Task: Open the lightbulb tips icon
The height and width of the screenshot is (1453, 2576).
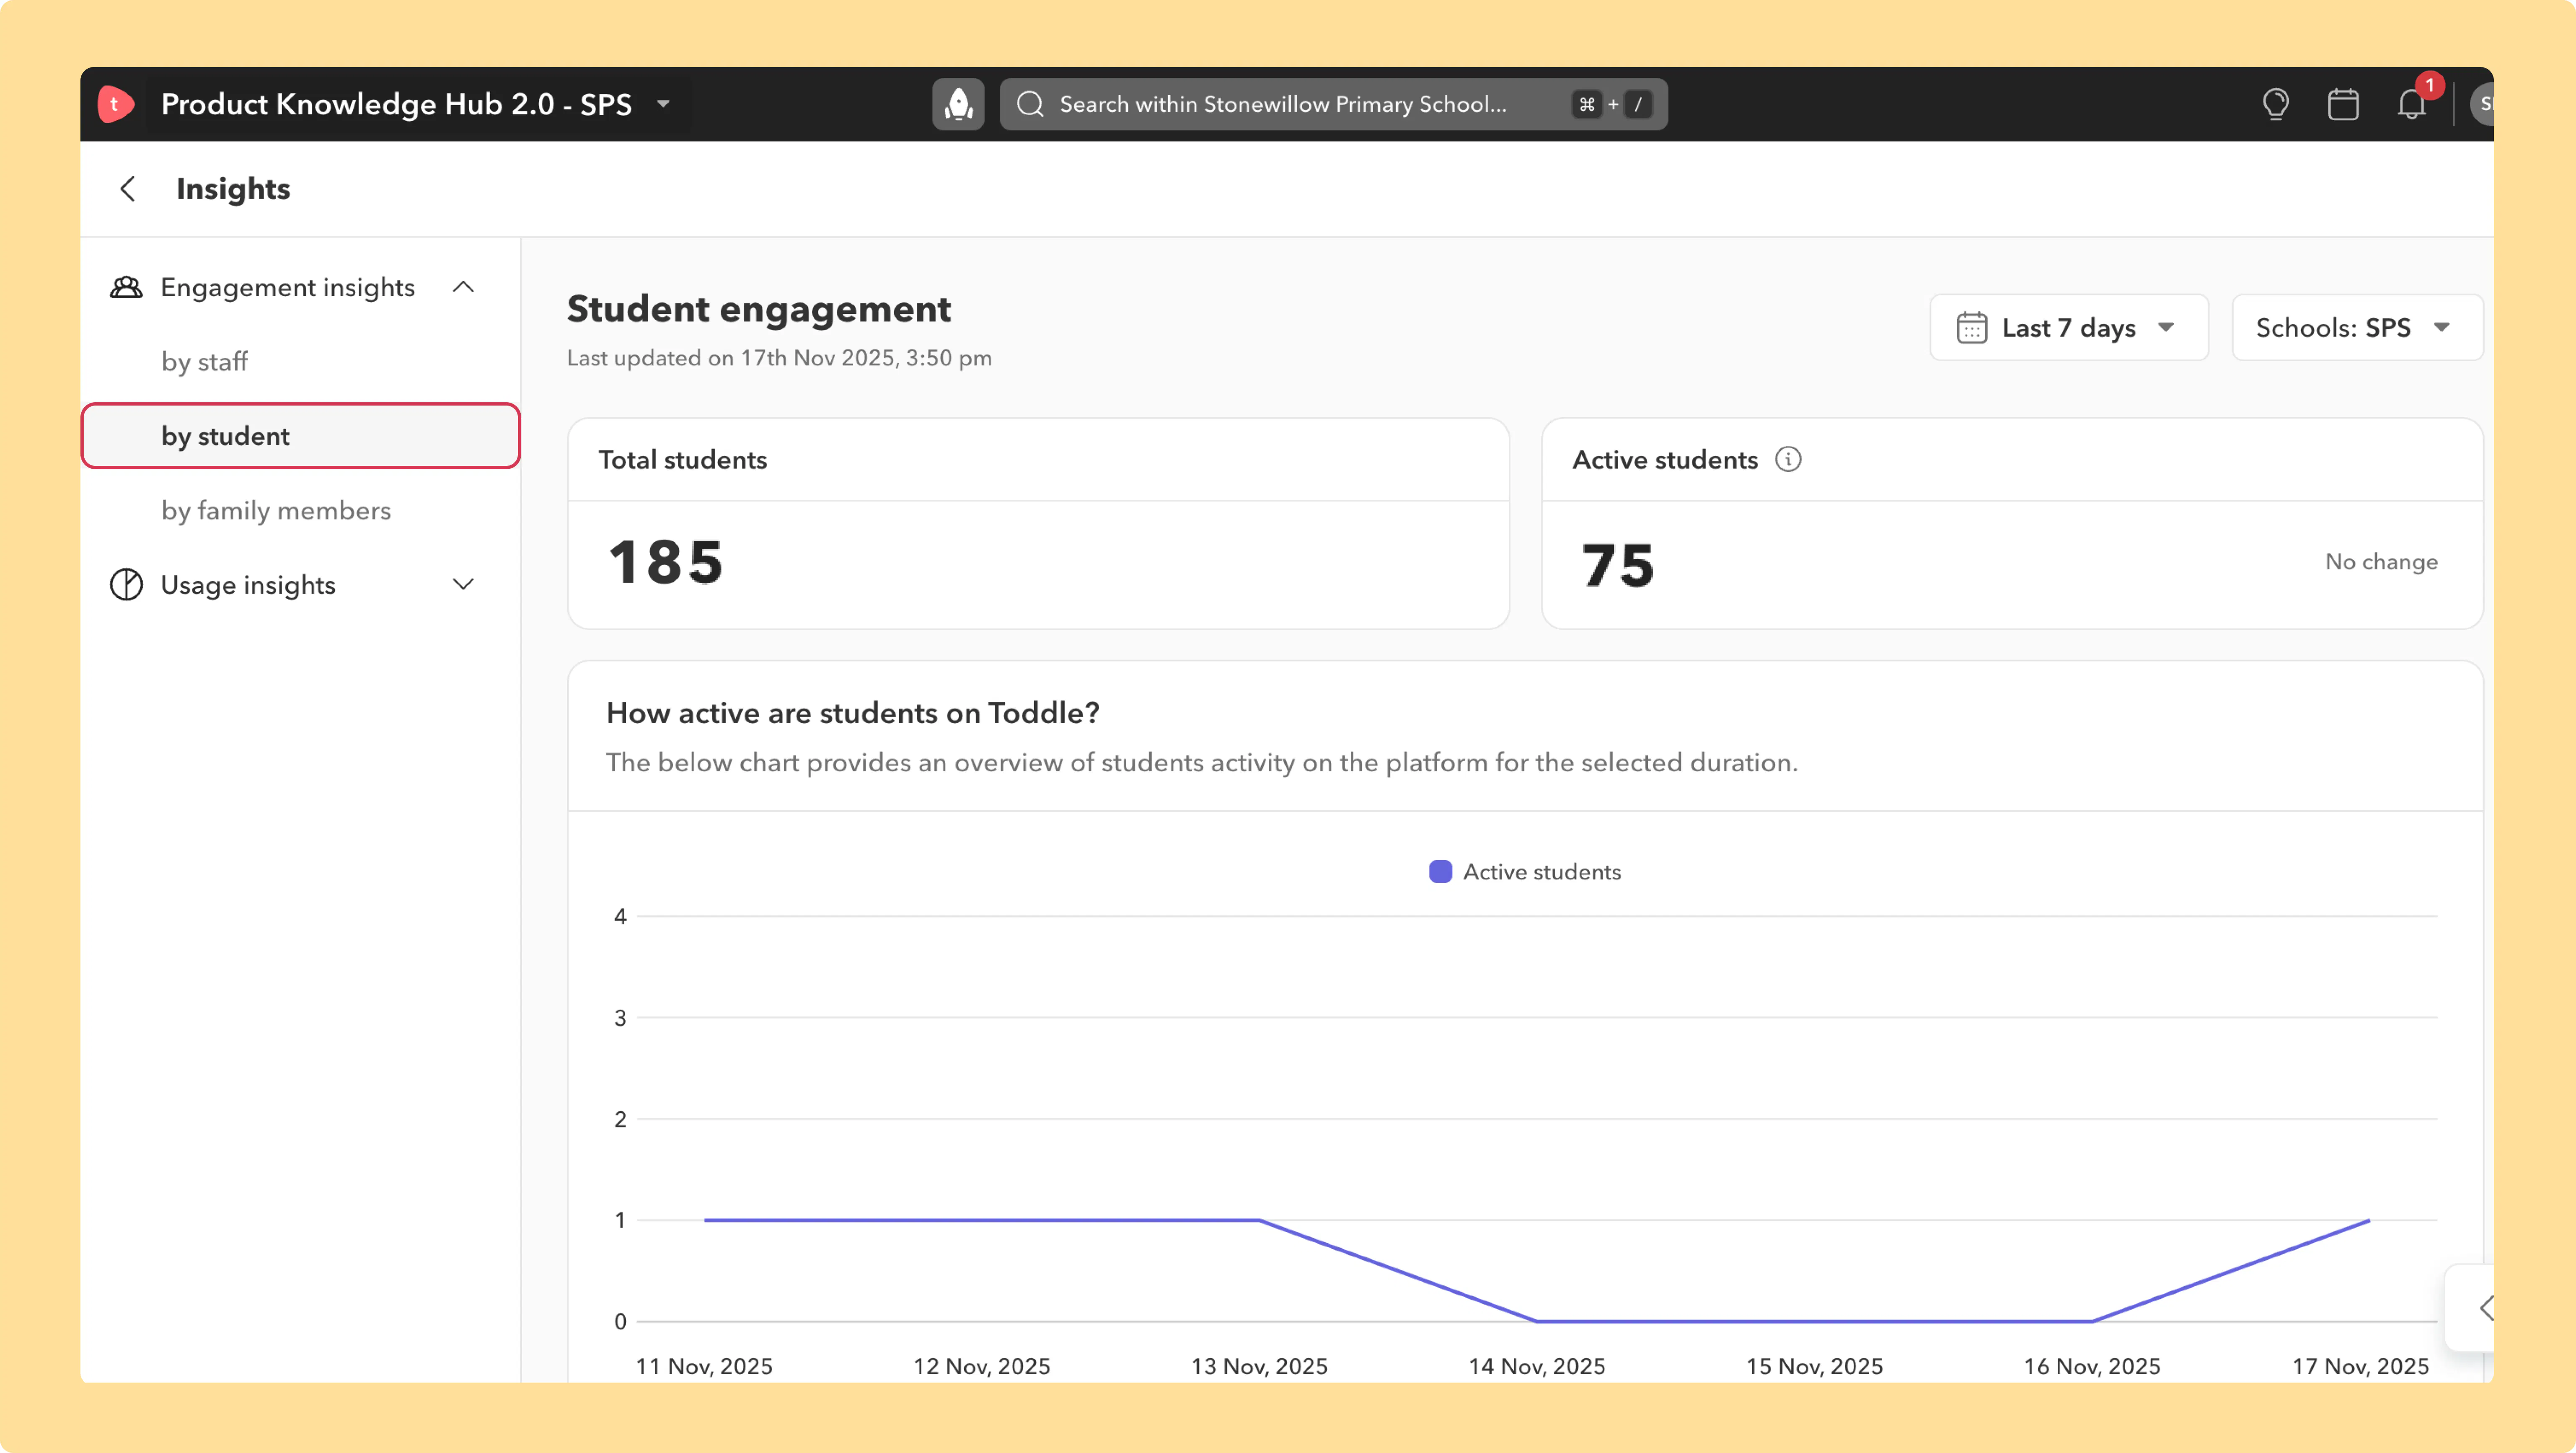Action: [x=2276, y=104]
